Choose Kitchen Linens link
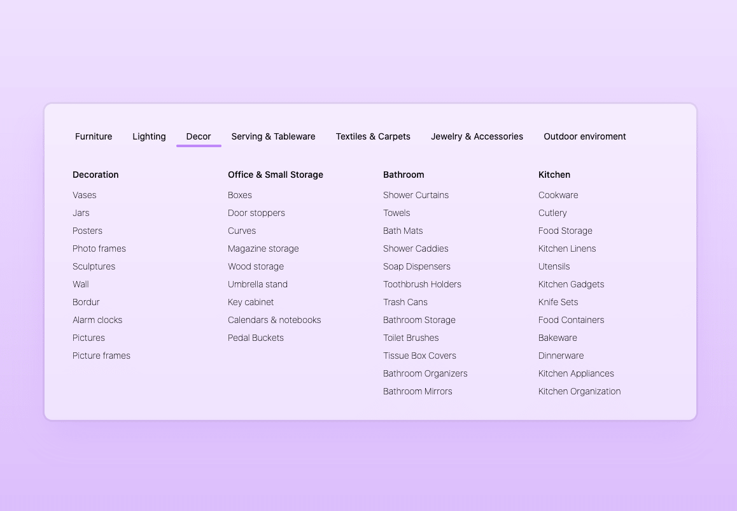 point(567,248)
